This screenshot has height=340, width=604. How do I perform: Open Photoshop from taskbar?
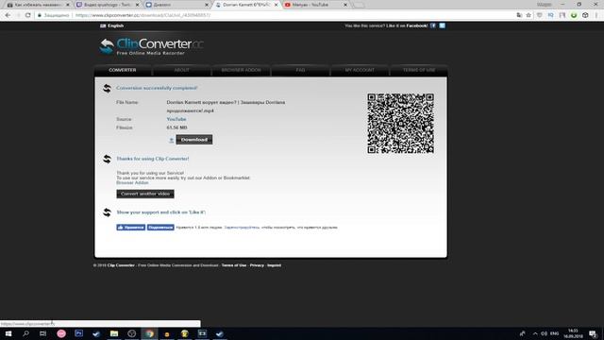point(79,333)
